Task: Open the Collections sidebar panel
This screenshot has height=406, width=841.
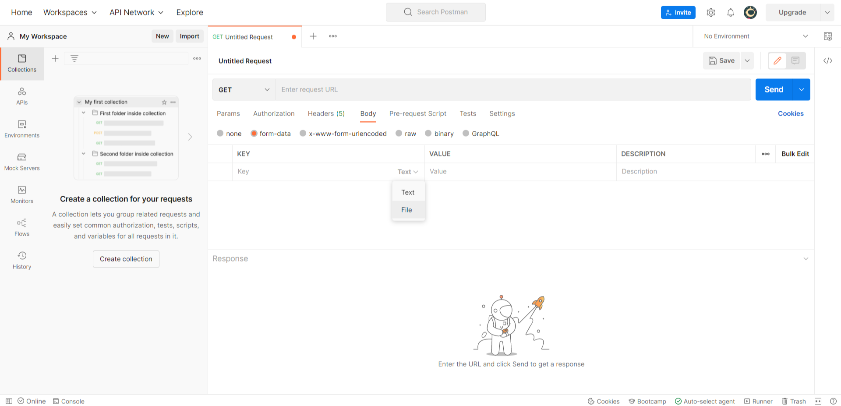Action: pyautogui.click(x=22, y=64)
